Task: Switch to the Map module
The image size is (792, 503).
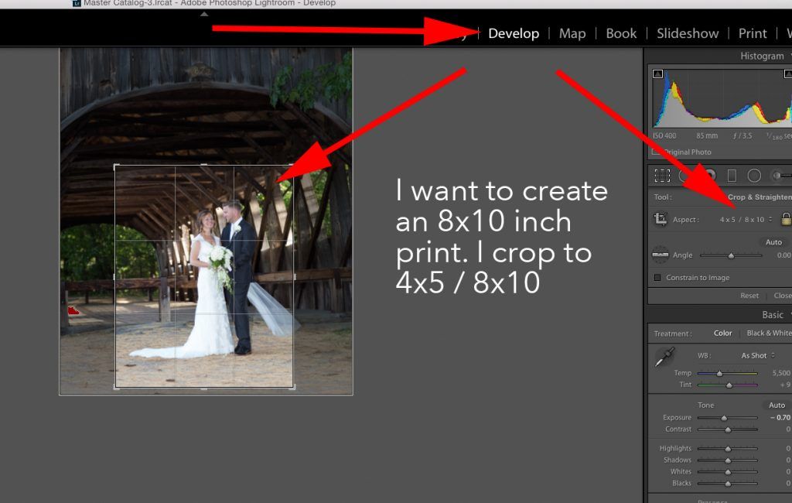Action: 572,33
